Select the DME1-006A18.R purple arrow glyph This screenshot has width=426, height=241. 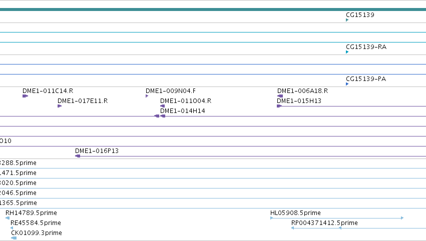tap(280, 96)
